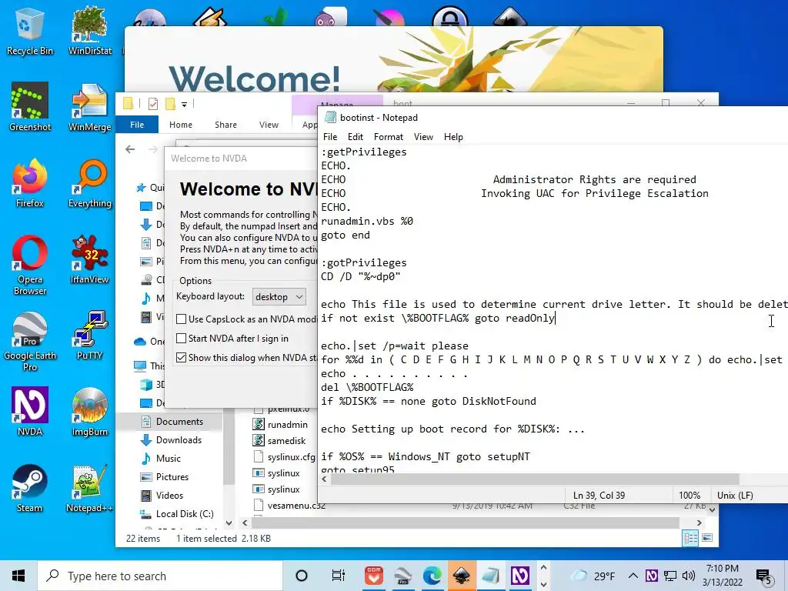Image resolution: width=788 pixels, height=591 pixels.
Task: Toggle Use CapsLock as NVDA modifier checkbox
Action: pyautogui.click(x=182, y=319)
